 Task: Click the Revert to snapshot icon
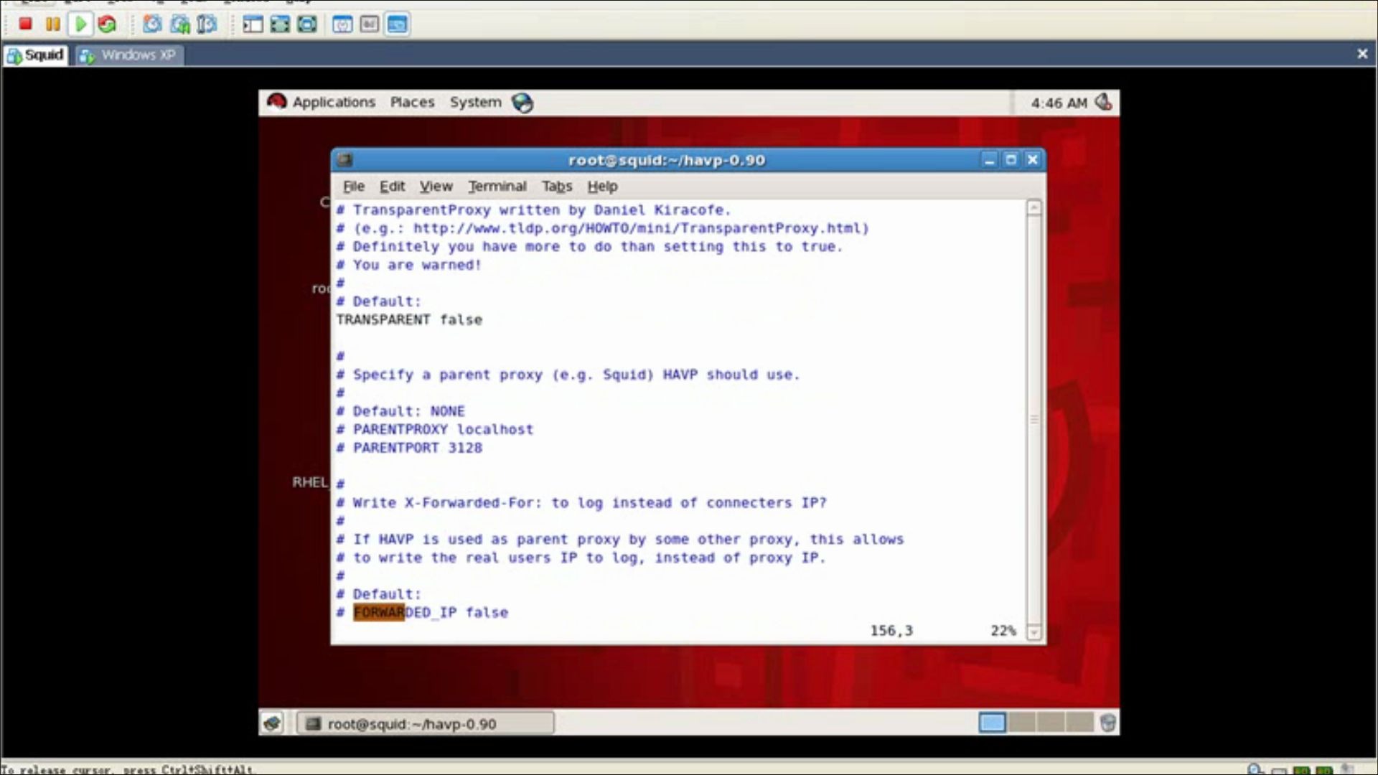[x=179, y=24]
